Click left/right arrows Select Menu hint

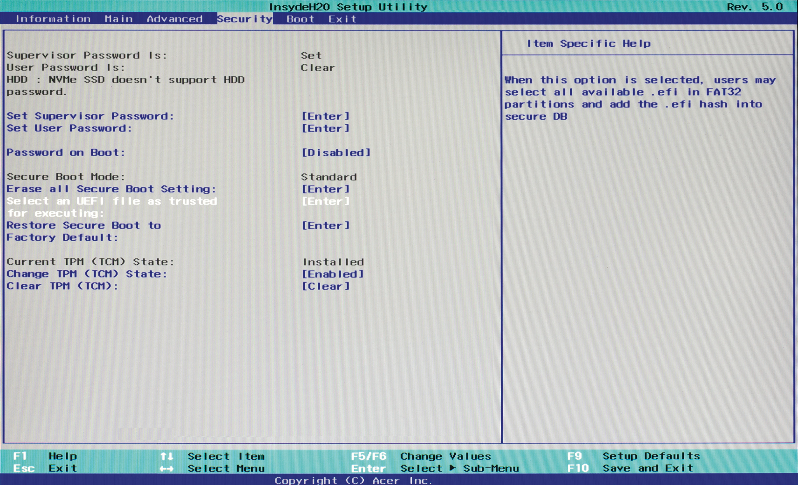point(212,468)
